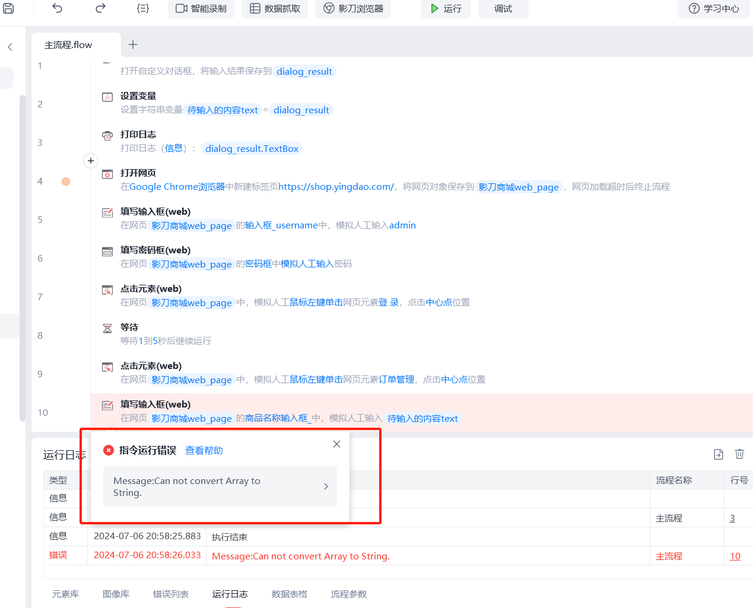Click the left panel vertical scrollbar

(23, 258)
